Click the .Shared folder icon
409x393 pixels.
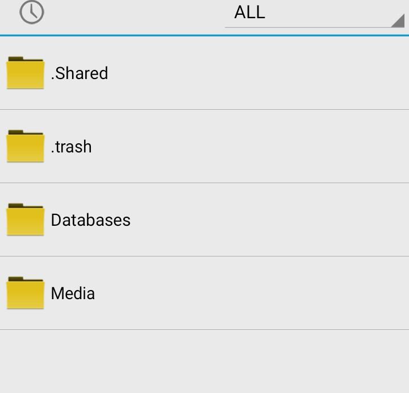[26, 73]
